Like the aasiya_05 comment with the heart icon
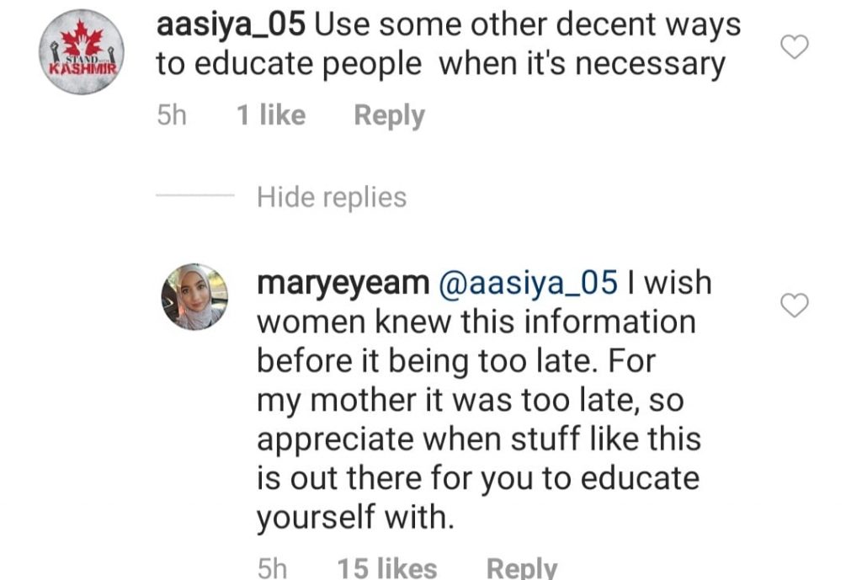862x580 pixels. pyautogui.click(x=795, y=47)
